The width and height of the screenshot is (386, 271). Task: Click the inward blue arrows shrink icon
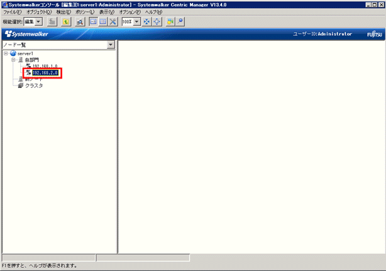(146, 21)
